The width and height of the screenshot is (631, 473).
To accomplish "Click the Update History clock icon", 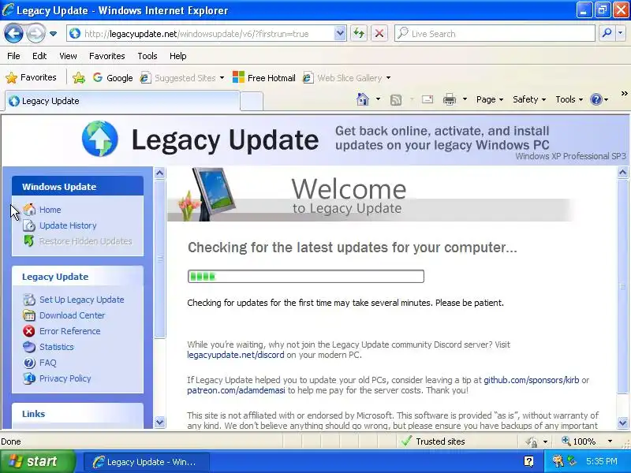I will click(29, 225).
